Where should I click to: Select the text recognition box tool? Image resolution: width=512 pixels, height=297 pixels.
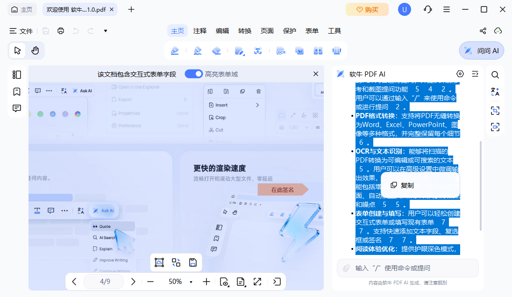(258, 50)
